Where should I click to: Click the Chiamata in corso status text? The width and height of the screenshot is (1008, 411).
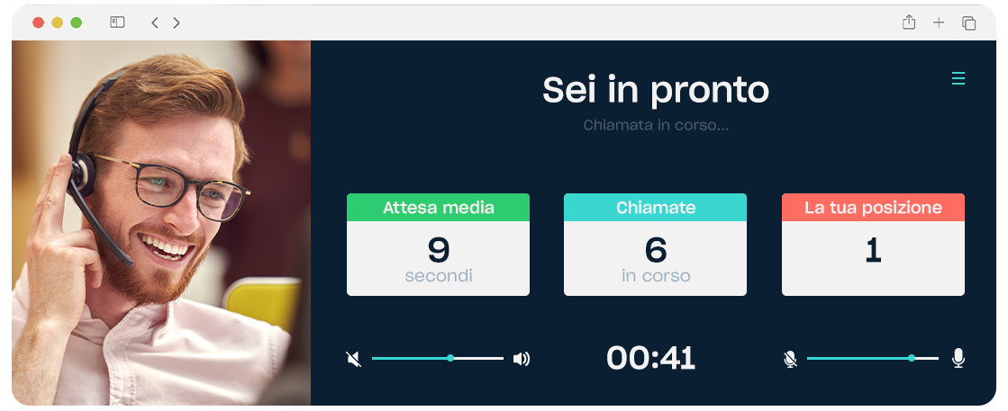pos(656,125)
